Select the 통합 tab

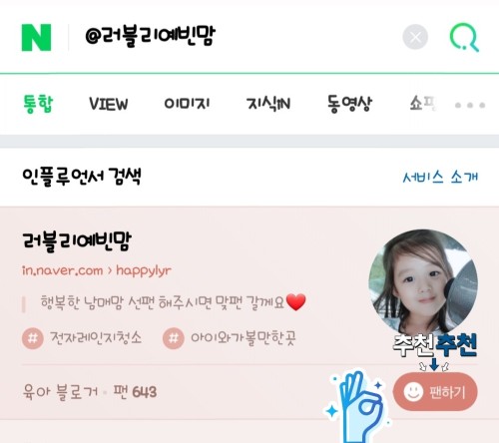click(x=38, y=104)
